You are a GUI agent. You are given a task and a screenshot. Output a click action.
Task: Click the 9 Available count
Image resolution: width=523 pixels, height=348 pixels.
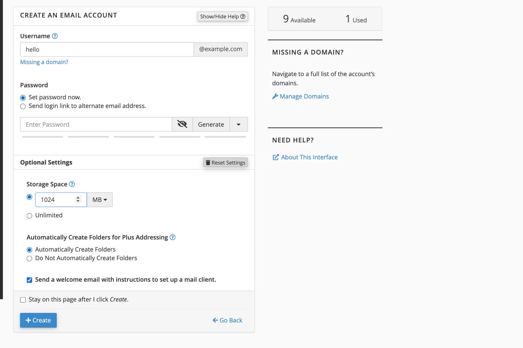299,19
